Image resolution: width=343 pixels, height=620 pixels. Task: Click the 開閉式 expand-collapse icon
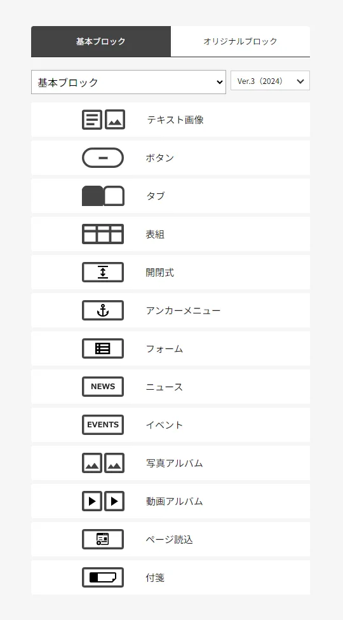103,272
